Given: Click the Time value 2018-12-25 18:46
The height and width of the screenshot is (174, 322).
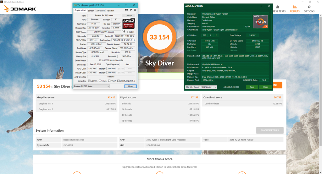Looking at the screenshot, I should point(241,140).
